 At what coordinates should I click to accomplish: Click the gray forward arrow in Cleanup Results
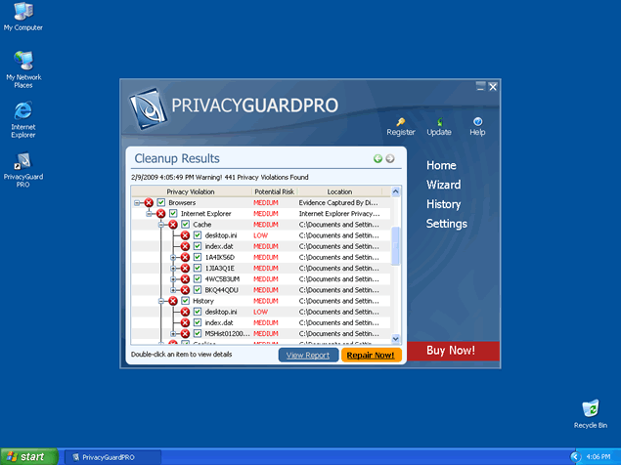click(x=390, y=159)
